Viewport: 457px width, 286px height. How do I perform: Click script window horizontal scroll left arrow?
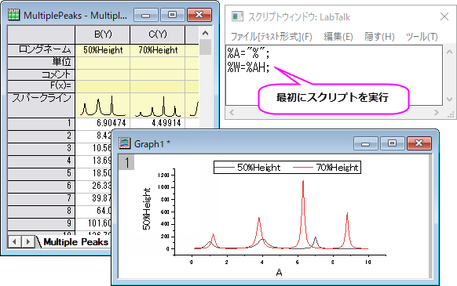tap(232, 112)
